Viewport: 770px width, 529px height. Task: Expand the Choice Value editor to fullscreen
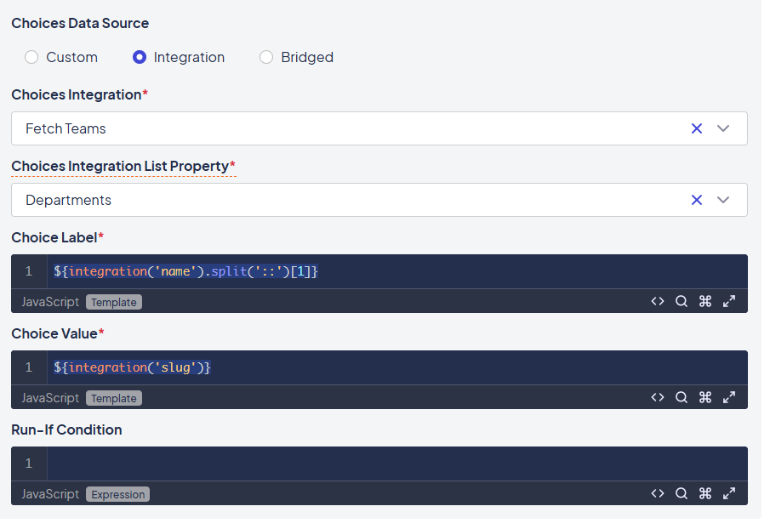(x=729, y=397)
